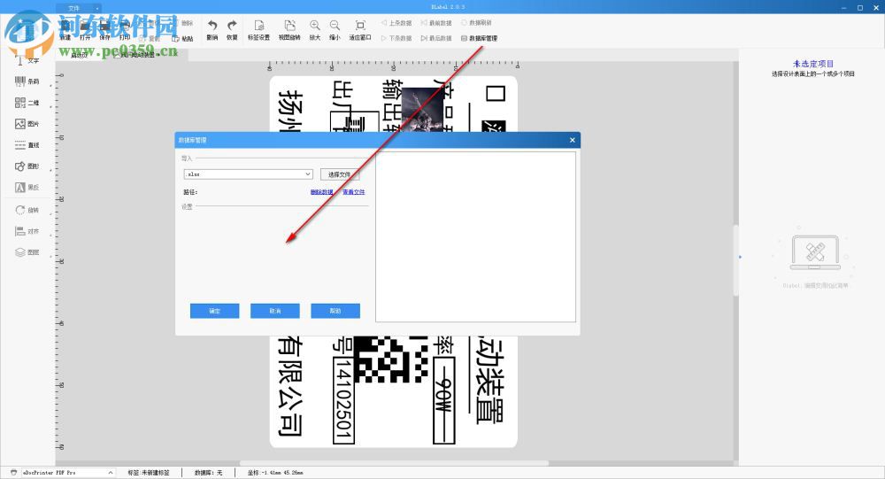The image size is (885, 479).
Task: Click 最前数据 first record
Action: (436, 23)
